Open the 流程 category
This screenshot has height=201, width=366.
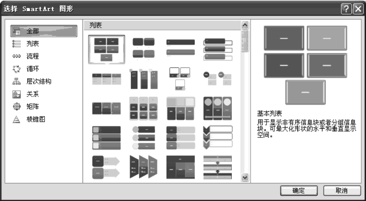pyautogui.click(x=32, y=56)
